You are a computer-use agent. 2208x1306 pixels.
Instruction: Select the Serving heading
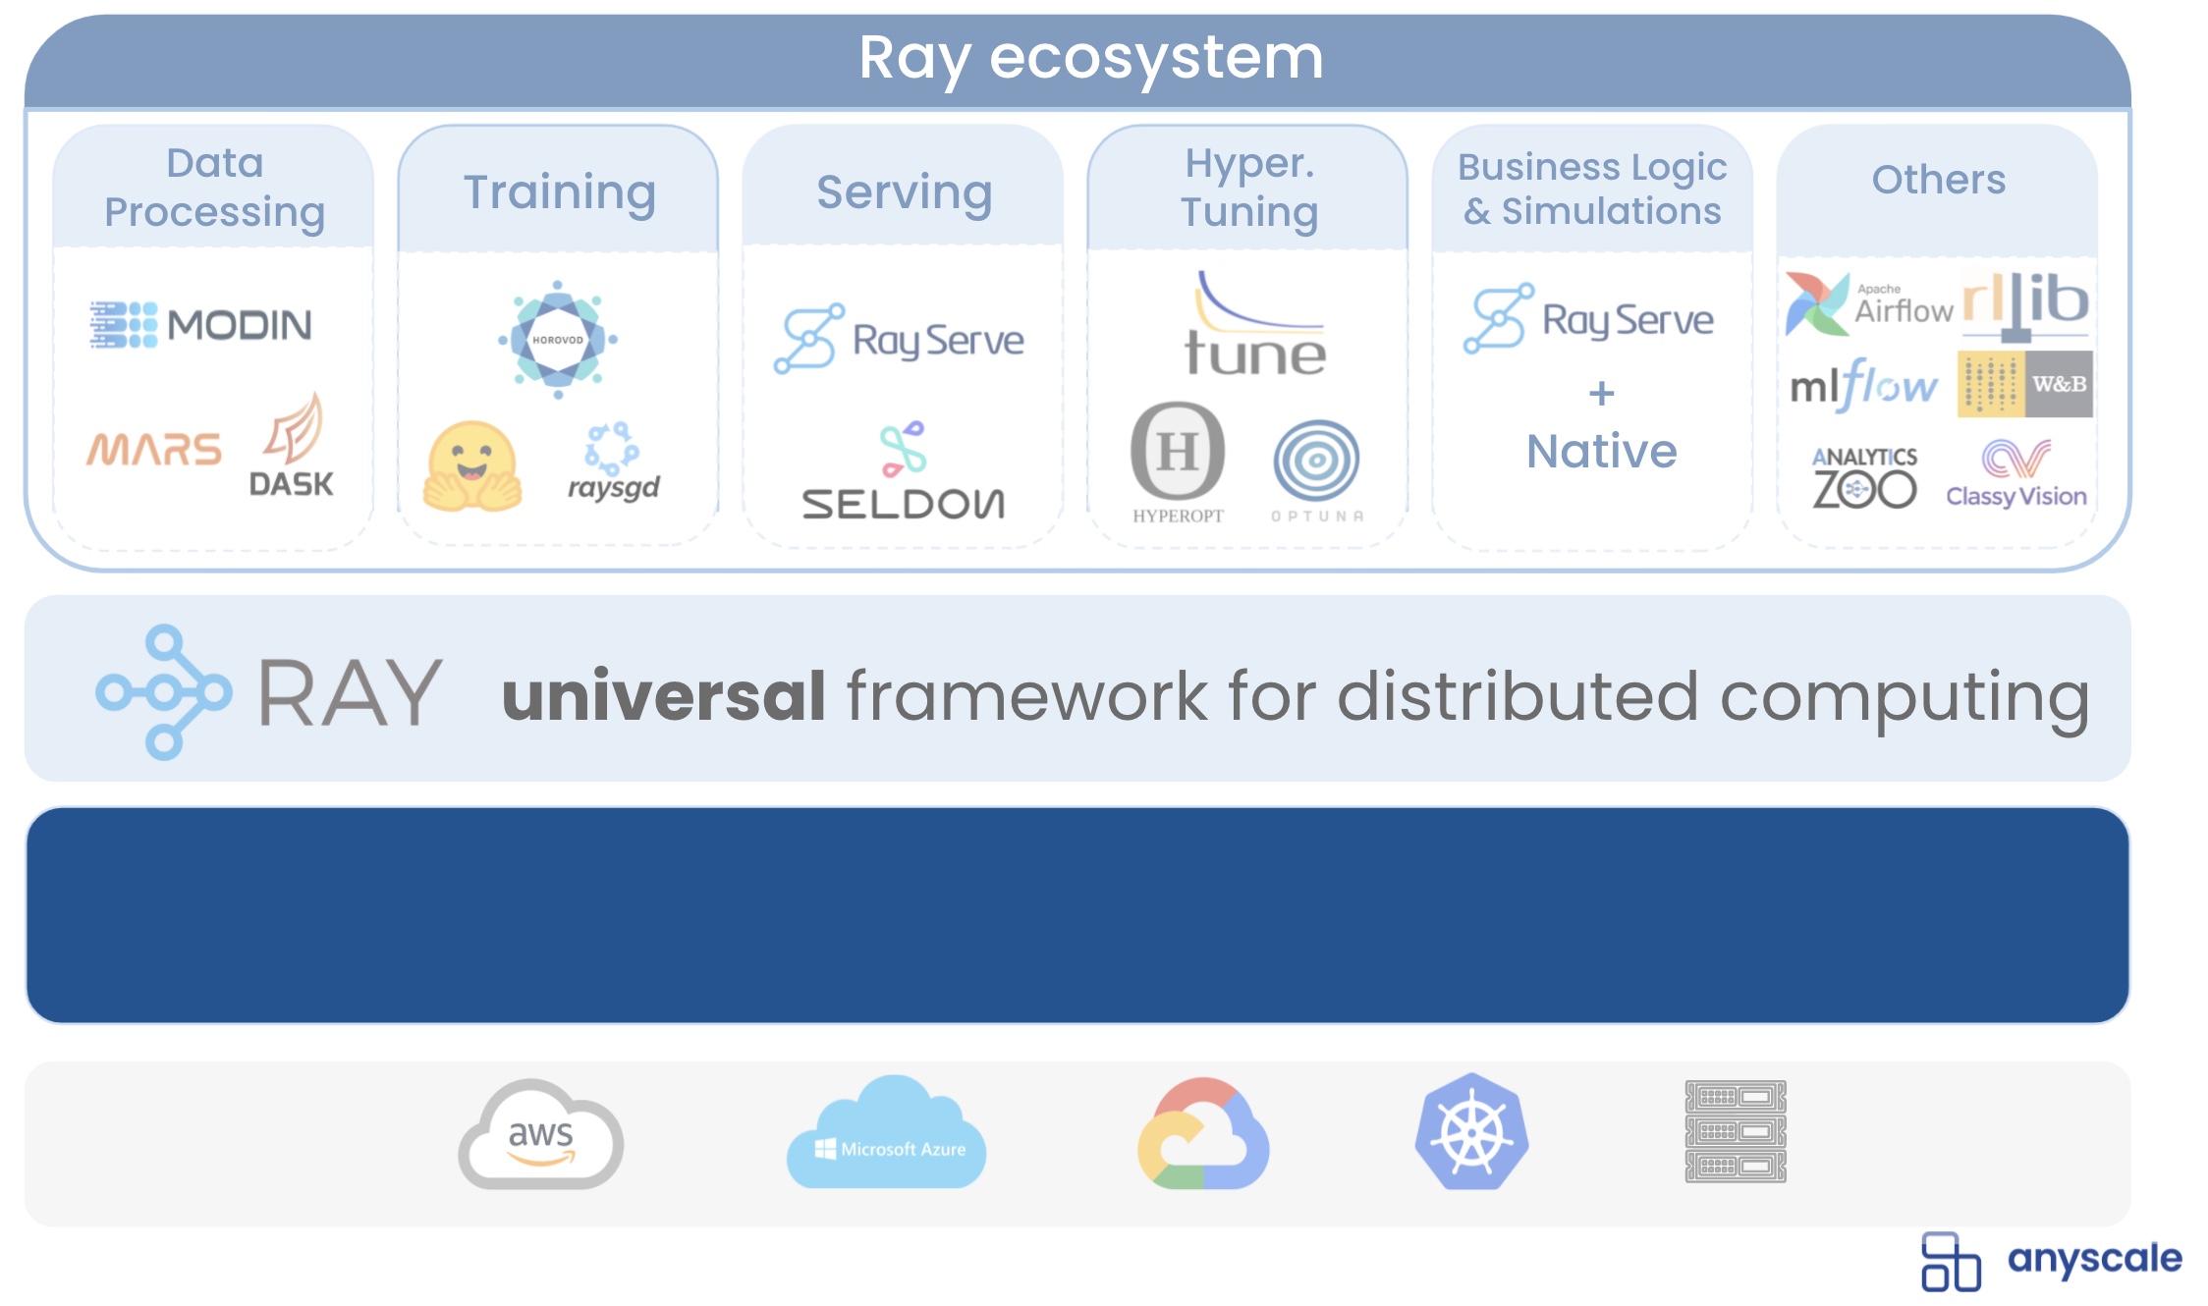coord(905,191)
